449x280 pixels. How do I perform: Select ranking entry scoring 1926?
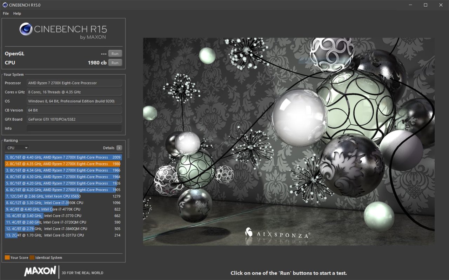(x=63, y=183)
